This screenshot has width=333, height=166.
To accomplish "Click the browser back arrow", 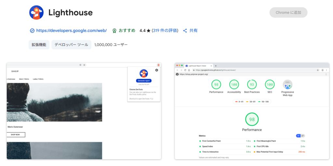I will coord(178,70).
